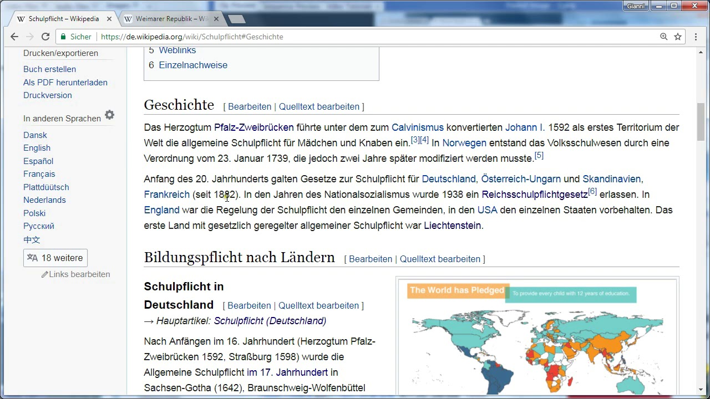
Task: Open the Johann I. article link
Action: click(524, 127)
